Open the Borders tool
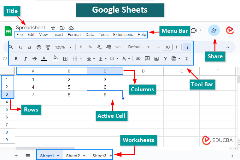This screenshot has height=160, width=240. [65, 59]
